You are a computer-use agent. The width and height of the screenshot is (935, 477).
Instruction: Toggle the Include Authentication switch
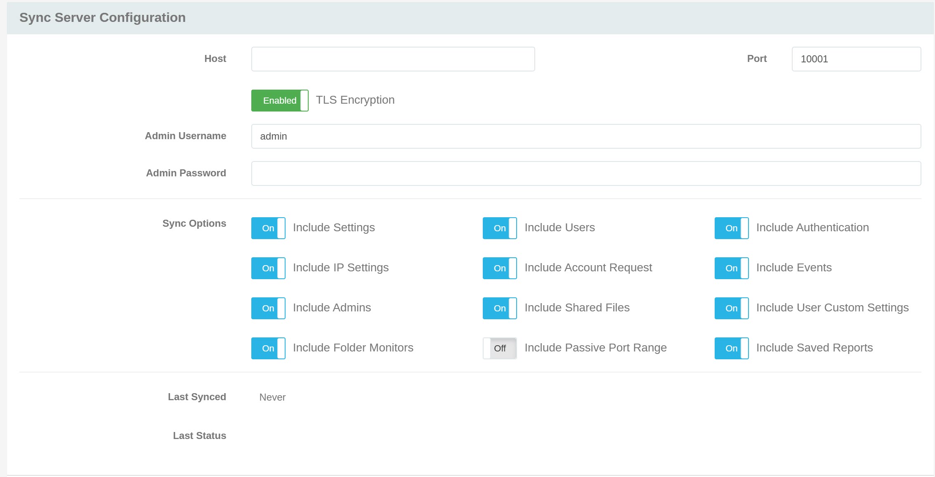732,228
